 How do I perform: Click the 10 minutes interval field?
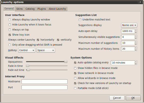click(x=123, y=63)
